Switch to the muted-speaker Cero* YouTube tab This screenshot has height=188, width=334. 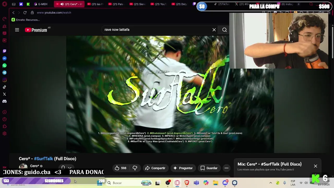tap(69, 4)
